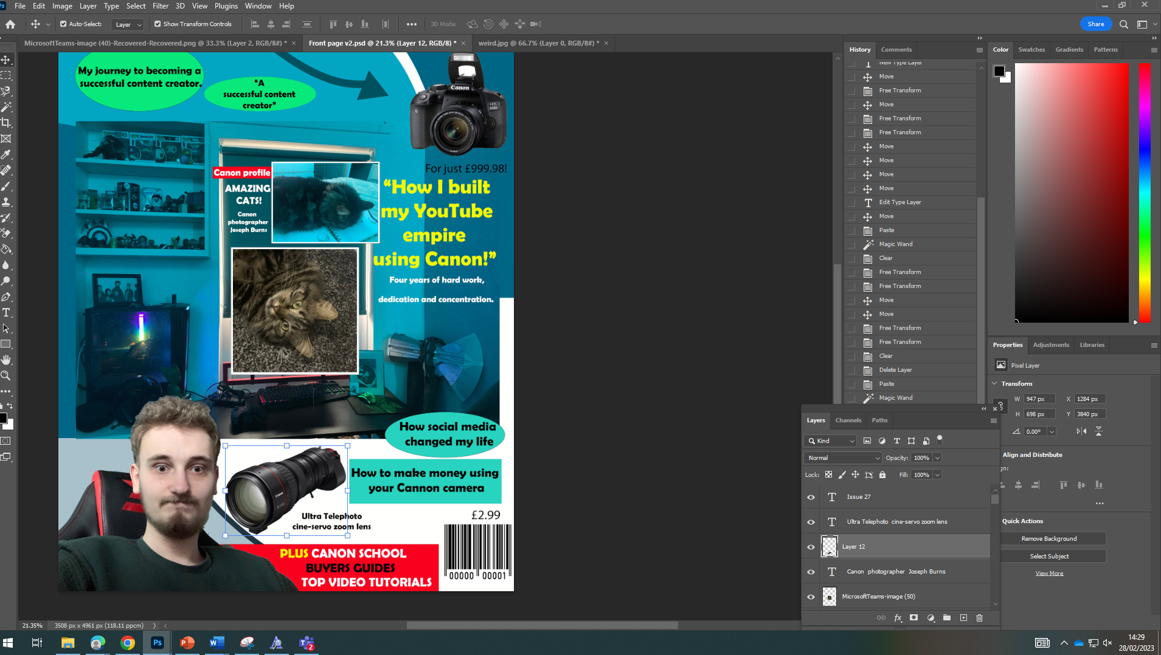Hide the MicrosoftTeams-image (50) layer

tap(811, 597)
